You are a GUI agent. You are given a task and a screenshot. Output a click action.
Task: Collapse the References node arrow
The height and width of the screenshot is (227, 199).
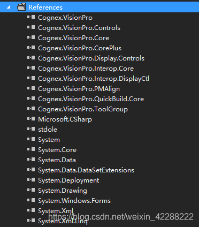pos(9,7)
